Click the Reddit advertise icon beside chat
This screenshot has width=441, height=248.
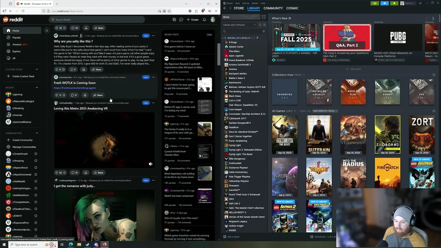174,20
